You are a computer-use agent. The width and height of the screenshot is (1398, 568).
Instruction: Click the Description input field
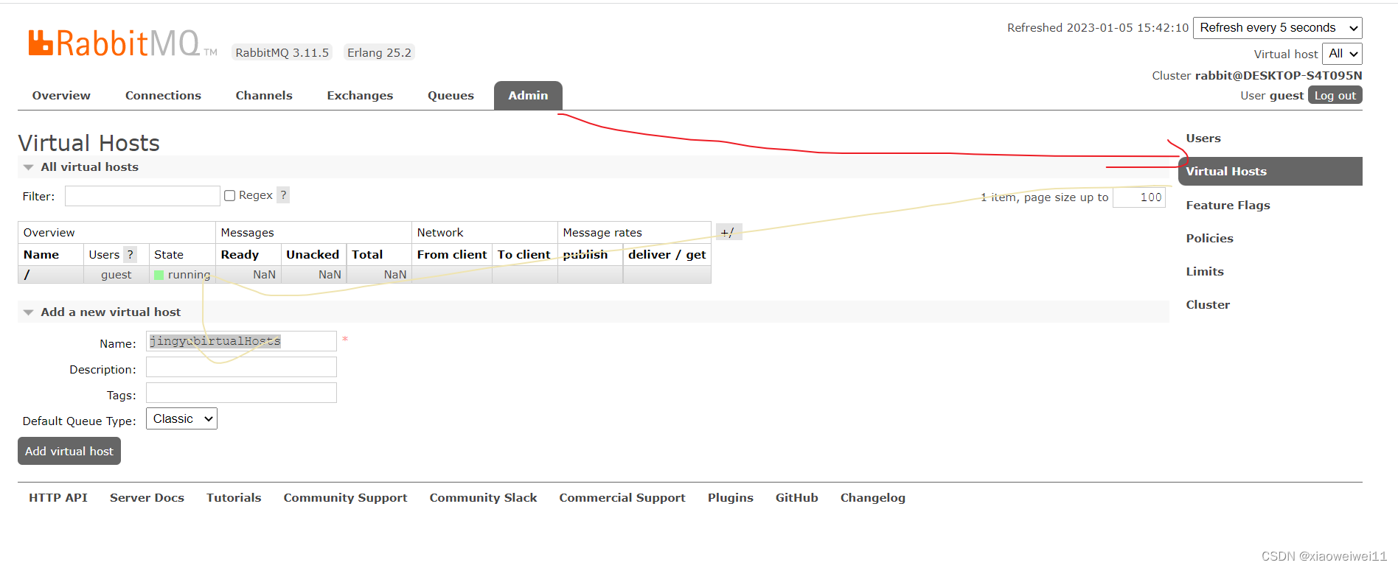pyautogui.click(x=241, y=367)
